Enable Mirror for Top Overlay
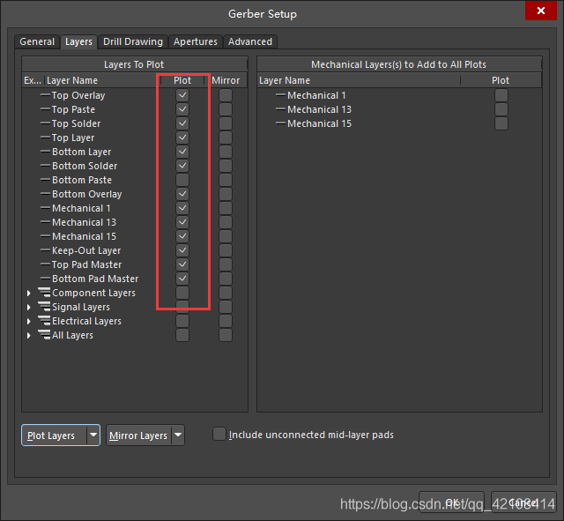The image size is (564, 521). pos(226,95)
